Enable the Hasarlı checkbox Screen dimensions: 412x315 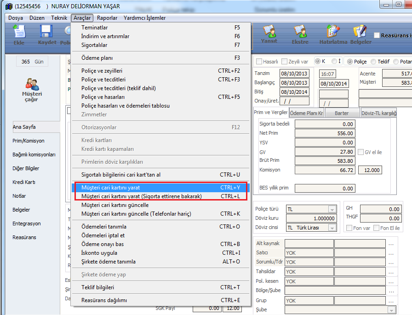(259, 62)
